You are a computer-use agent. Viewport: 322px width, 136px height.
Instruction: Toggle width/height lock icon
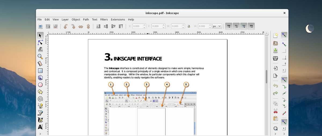coord(189,26)
